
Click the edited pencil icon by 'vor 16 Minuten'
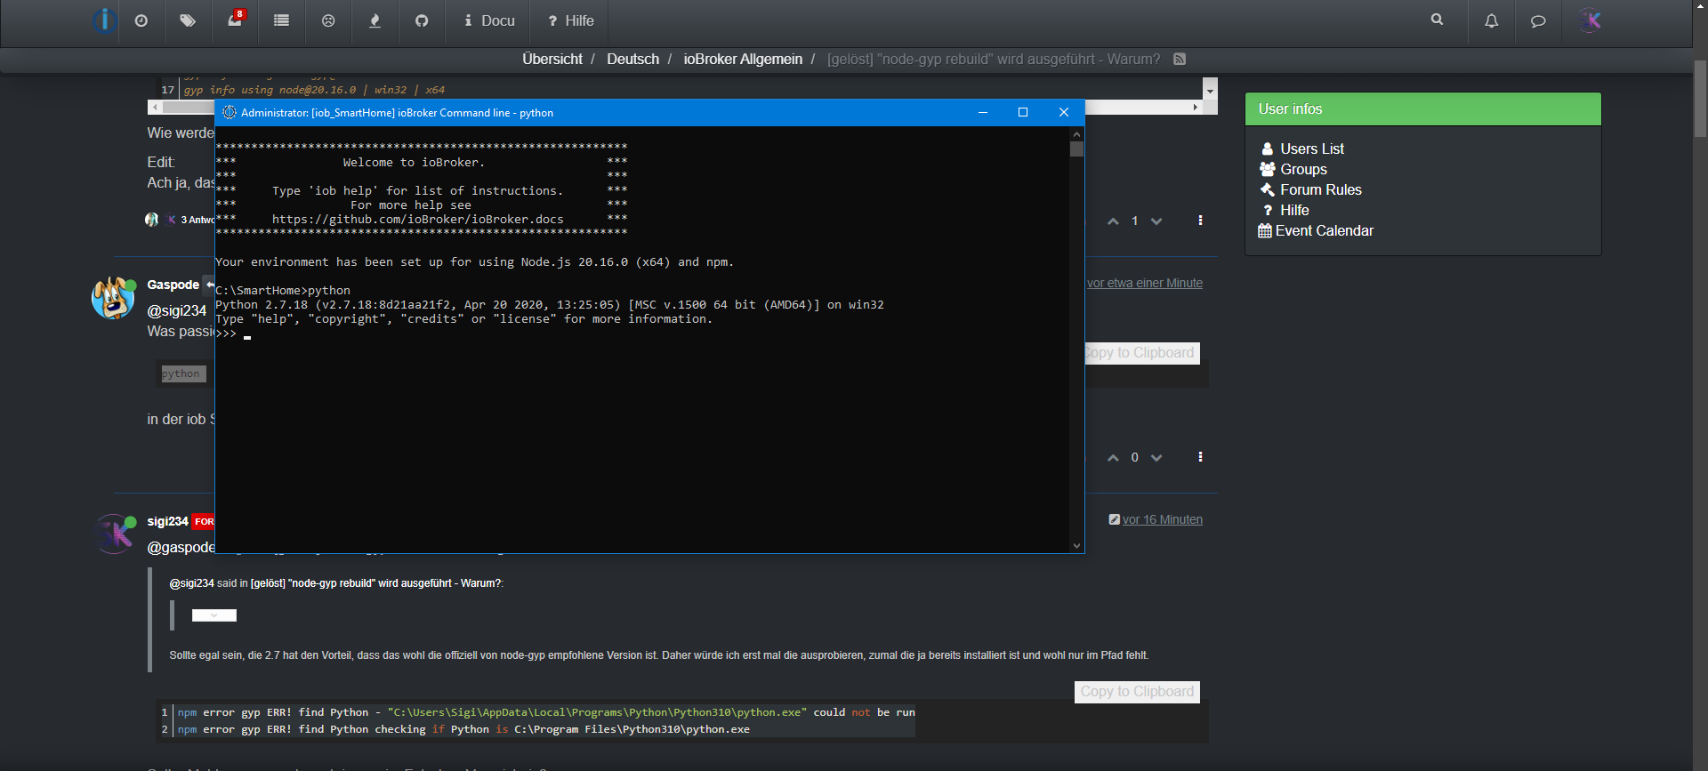pyautogui.click(x=1114, y=519)
